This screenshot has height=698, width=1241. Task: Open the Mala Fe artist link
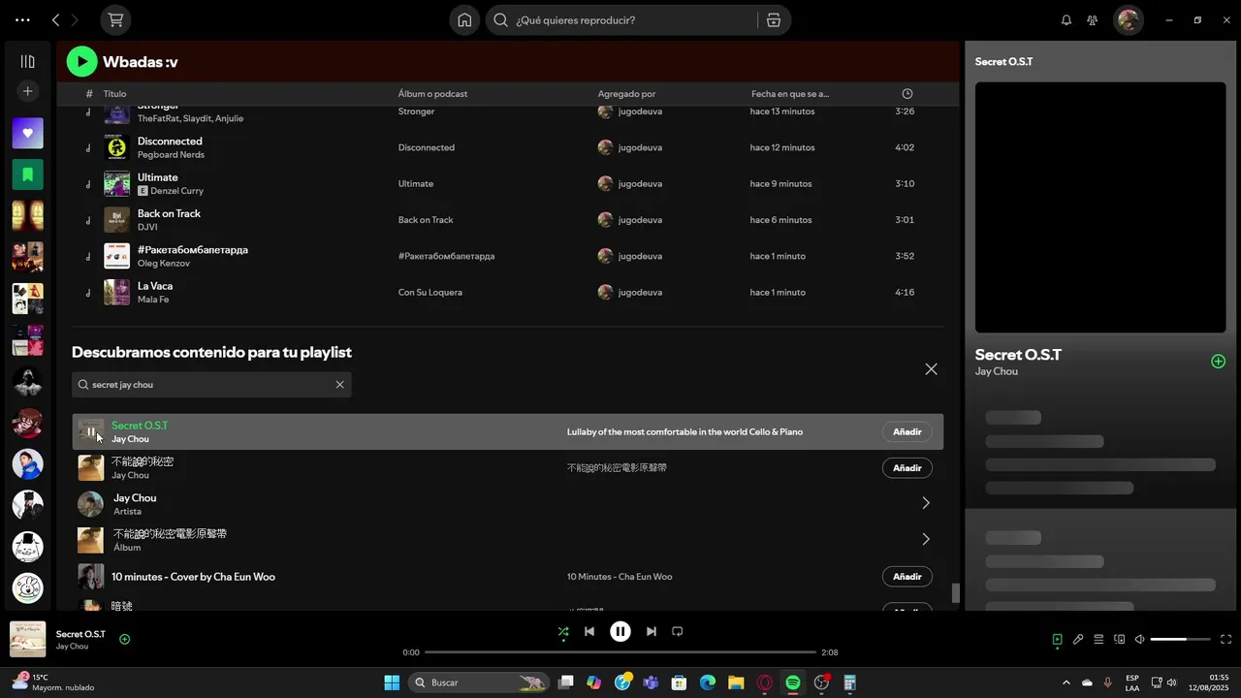[x=153, y=300]
